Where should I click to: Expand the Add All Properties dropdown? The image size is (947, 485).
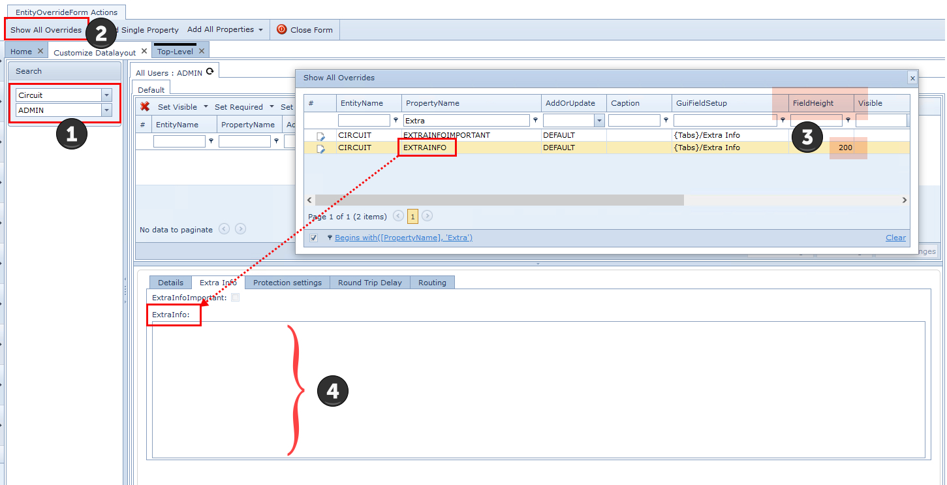pyautogui.click(x=260, y=30)
